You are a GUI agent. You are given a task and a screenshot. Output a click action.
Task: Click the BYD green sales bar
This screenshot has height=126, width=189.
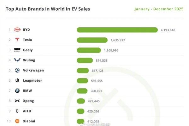click(117, 30)
